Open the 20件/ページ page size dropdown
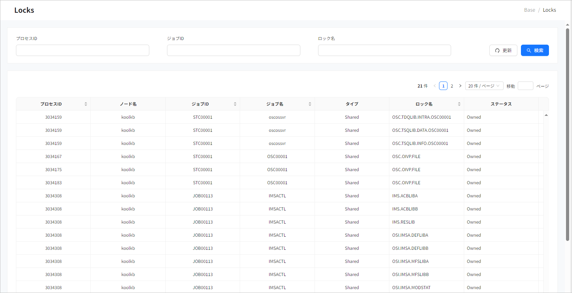This screenshot has height=293, width=572. click(x=484, y=86)
